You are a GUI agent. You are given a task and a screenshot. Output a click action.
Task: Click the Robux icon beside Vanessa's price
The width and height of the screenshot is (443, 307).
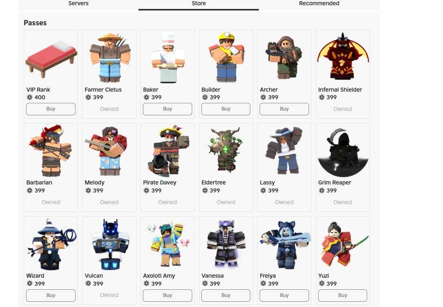coord(205,284)
